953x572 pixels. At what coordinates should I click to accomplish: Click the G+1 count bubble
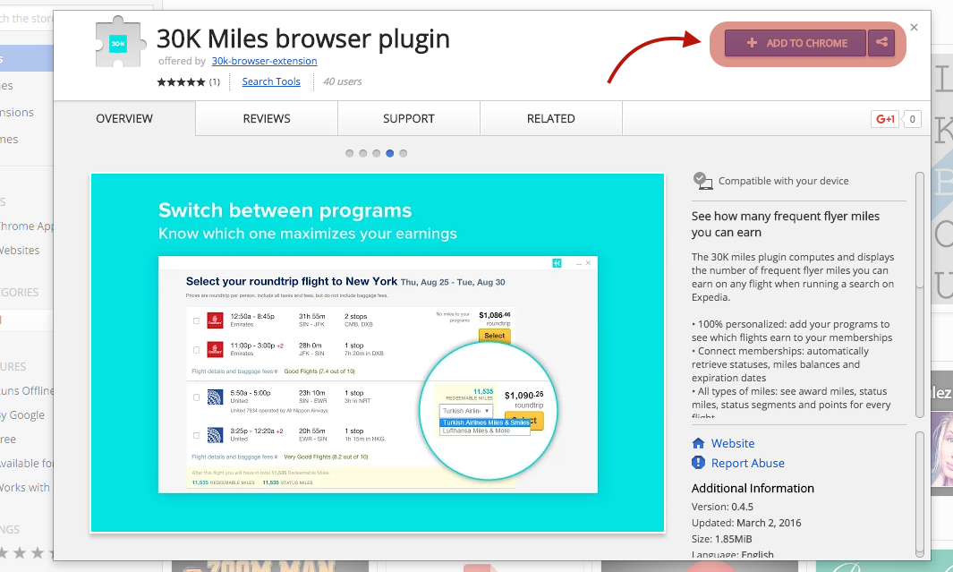coord(912,119)
